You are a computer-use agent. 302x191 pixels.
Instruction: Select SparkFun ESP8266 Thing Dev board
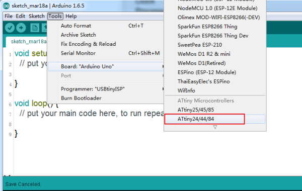213,36
